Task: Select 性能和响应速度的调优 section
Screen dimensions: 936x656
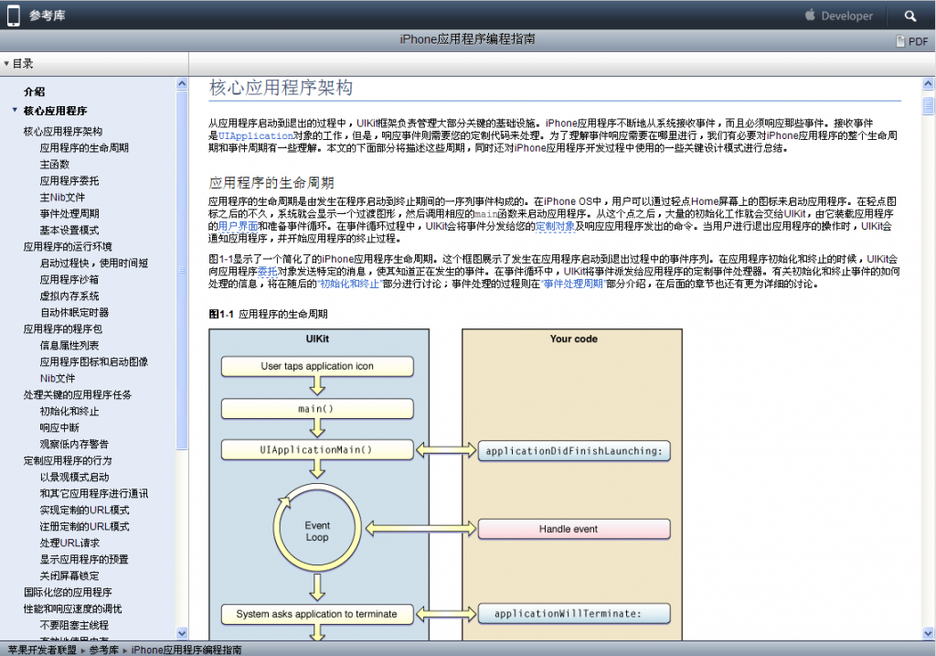Action: tap(72, 608)
